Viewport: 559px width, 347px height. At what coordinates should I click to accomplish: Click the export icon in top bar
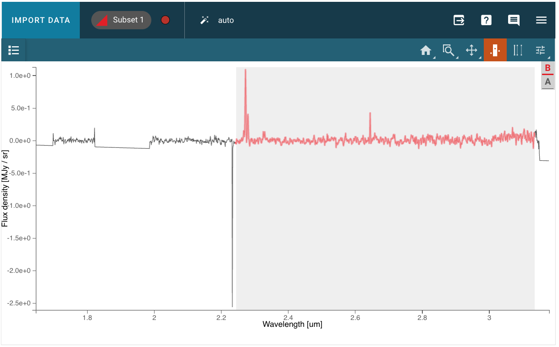(x=459, y=20)
